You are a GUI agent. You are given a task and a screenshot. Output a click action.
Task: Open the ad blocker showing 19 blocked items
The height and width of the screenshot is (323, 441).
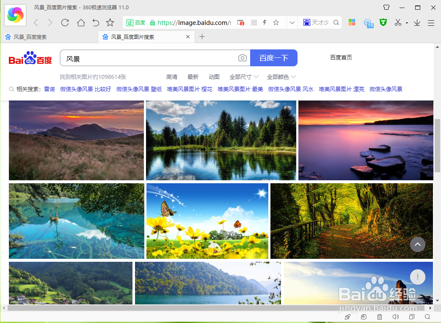[368, 22]
